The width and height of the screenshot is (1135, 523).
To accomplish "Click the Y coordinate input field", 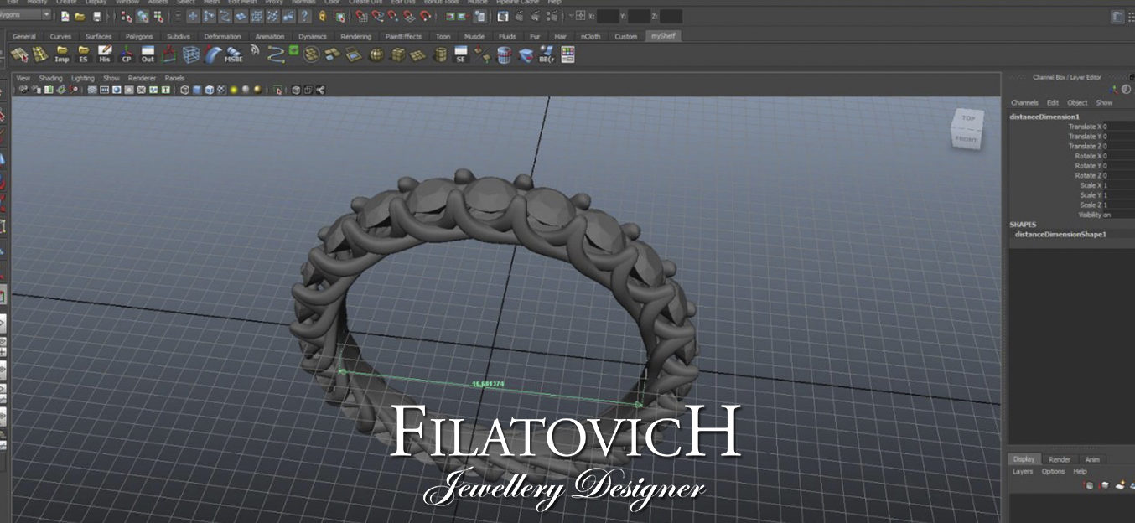I will [640, 16].
